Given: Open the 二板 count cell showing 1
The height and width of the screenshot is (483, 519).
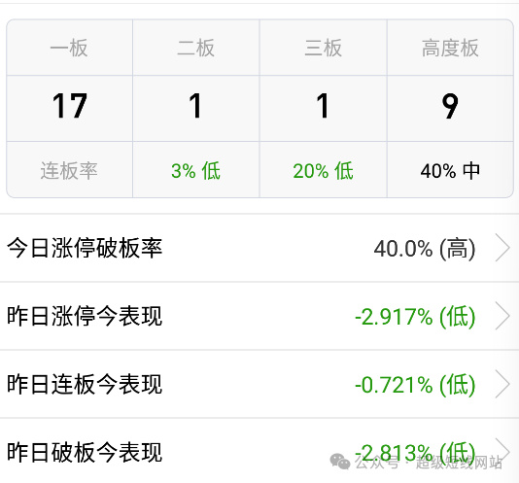Looking at the screenshot, I should (195, 106).
